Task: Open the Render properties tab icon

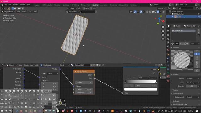Action: pos(168,35)
